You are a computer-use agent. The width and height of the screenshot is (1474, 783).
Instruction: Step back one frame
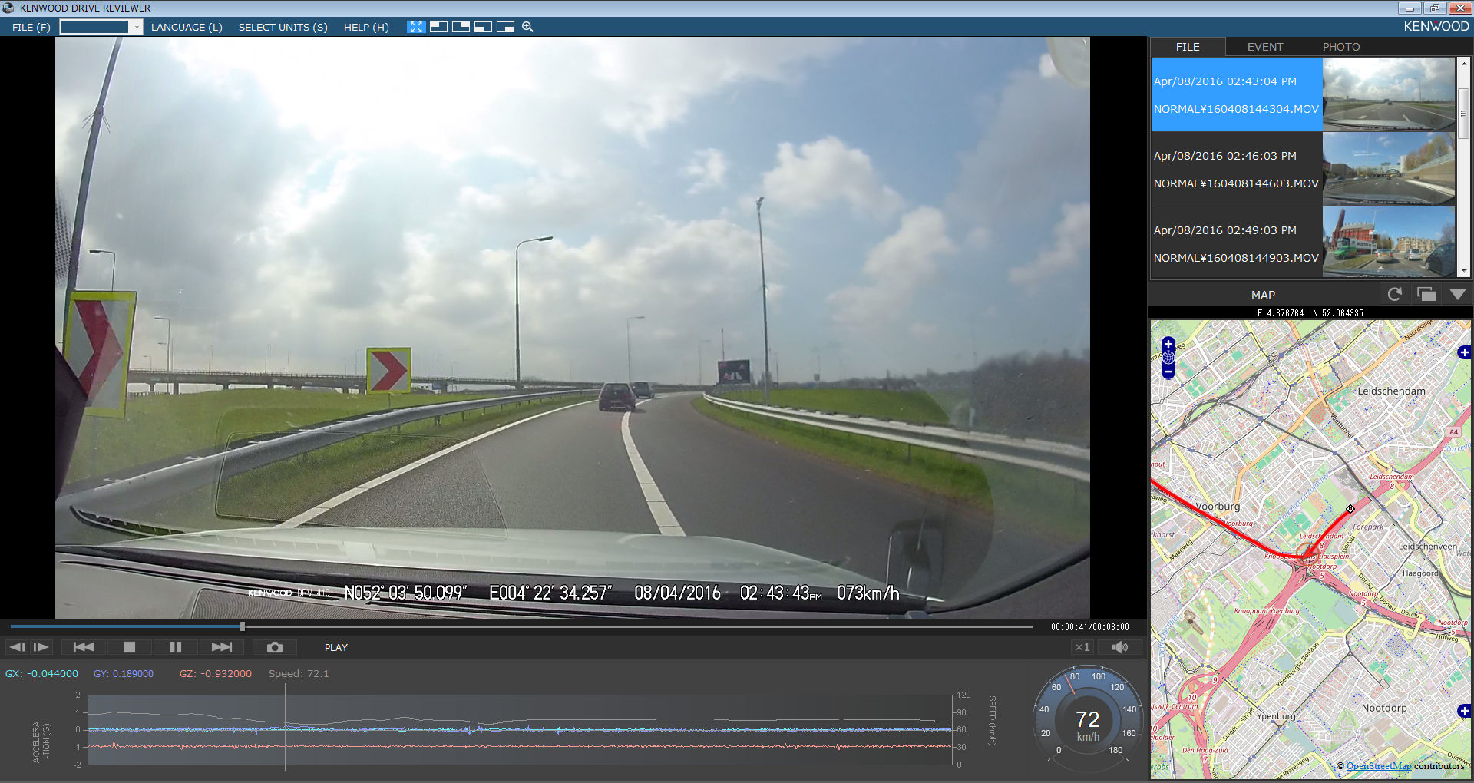pyautogui.click(x=17, y=647)
